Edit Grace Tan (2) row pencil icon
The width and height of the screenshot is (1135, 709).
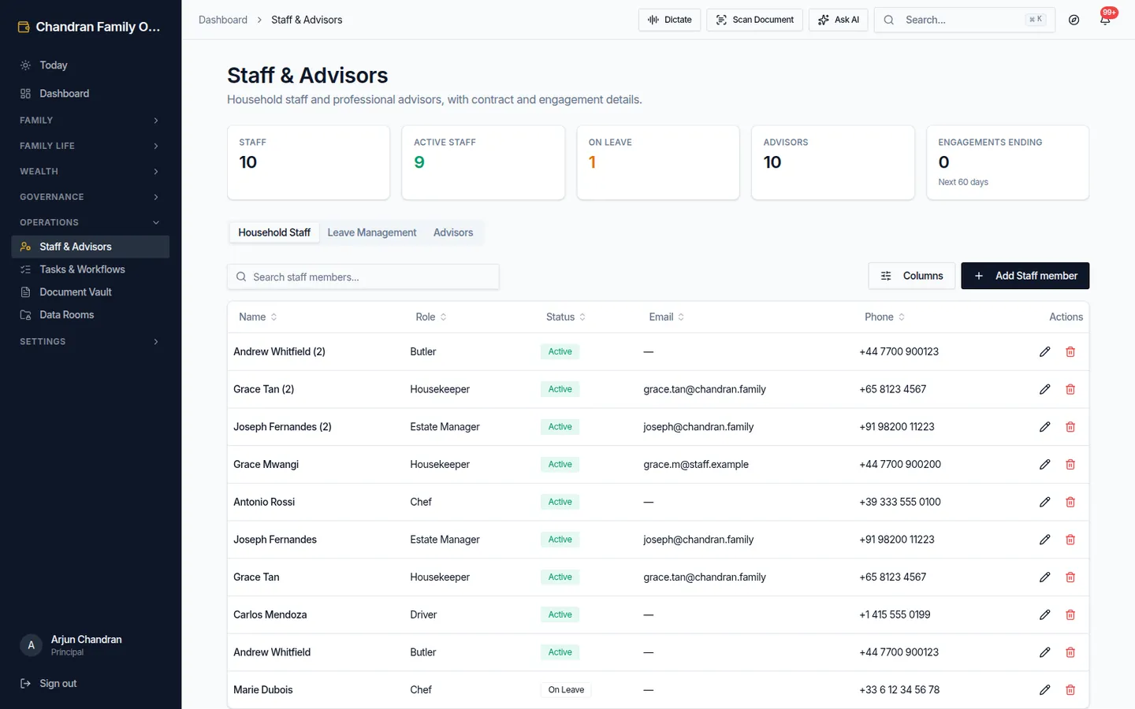pyautogui.click(x=1044, y=389)
